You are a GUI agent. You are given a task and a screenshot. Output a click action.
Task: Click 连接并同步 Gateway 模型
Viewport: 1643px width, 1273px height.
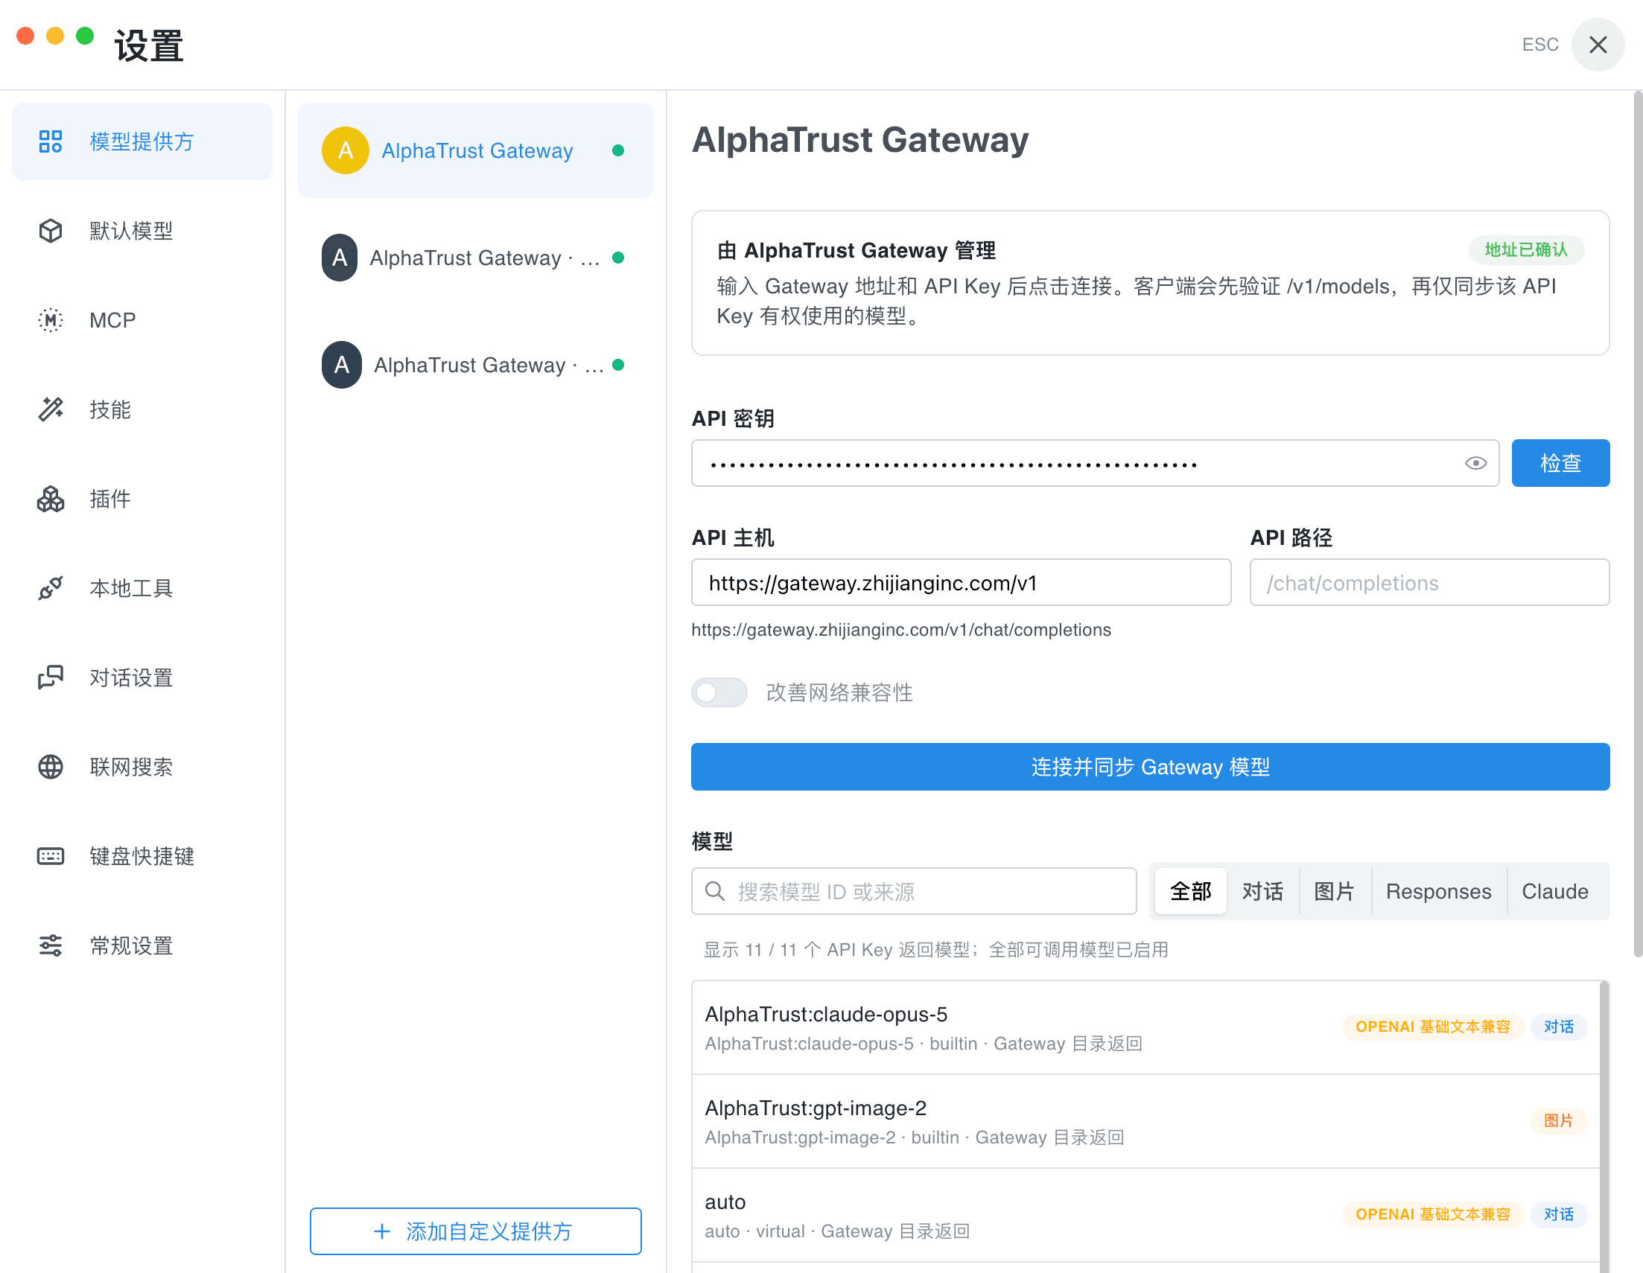click(1150, 767)
